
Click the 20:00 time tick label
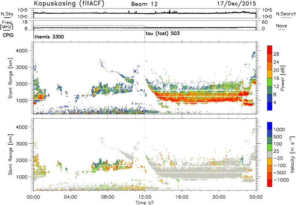(219, 197)
